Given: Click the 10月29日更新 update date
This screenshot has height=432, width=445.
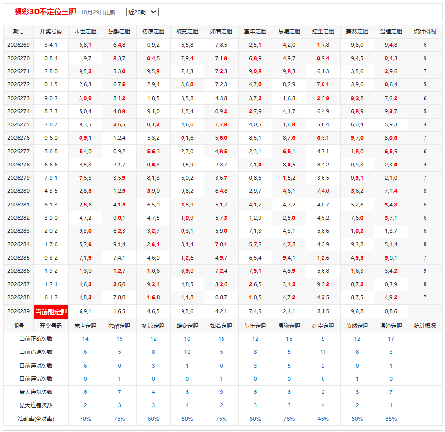Looking at the screenshot, I should tap(98, 12).
